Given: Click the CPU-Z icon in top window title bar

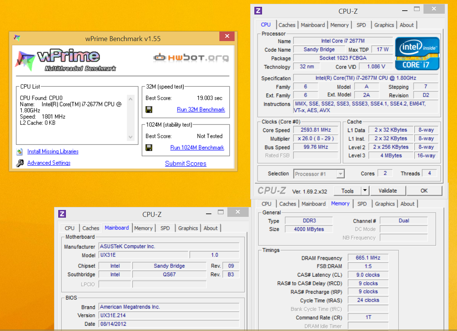Looking at the screenshot, I should pyautogui.click(x=259, y=11).
